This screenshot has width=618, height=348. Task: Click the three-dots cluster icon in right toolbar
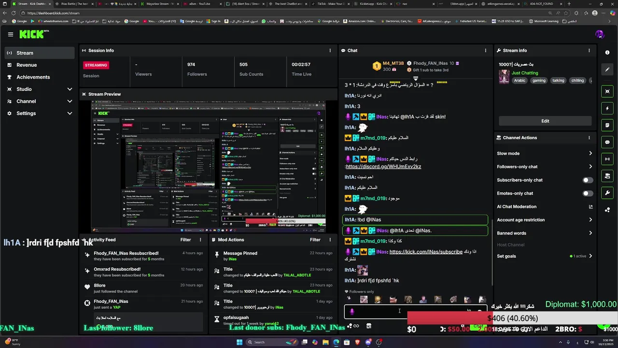click(x=607, y=210)
